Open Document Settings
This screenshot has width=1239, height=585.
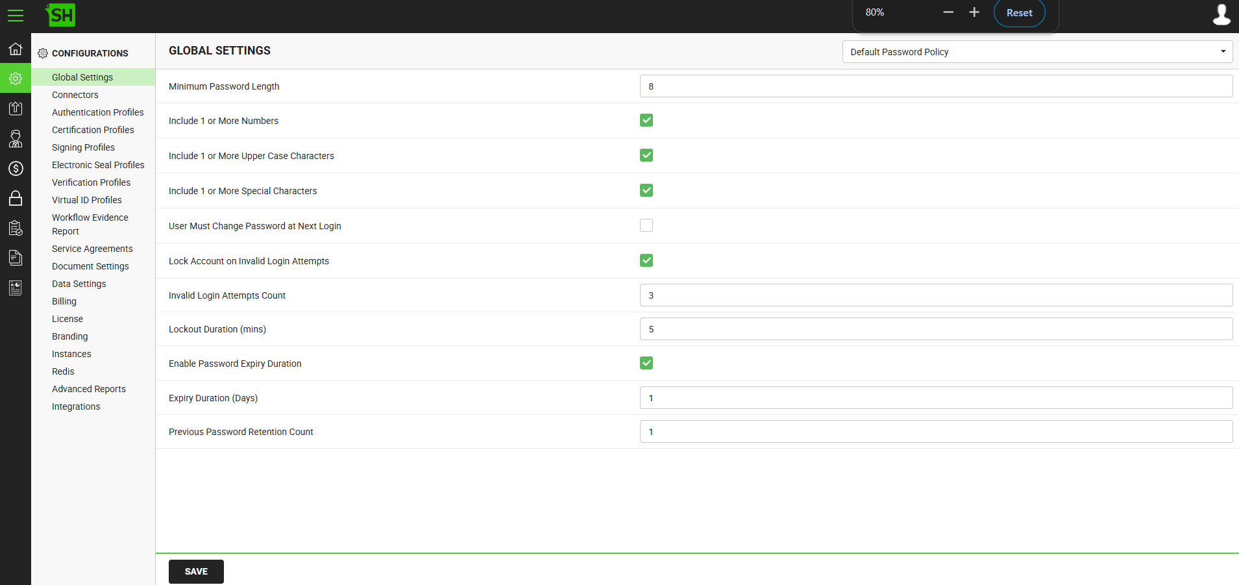(90, 266)
